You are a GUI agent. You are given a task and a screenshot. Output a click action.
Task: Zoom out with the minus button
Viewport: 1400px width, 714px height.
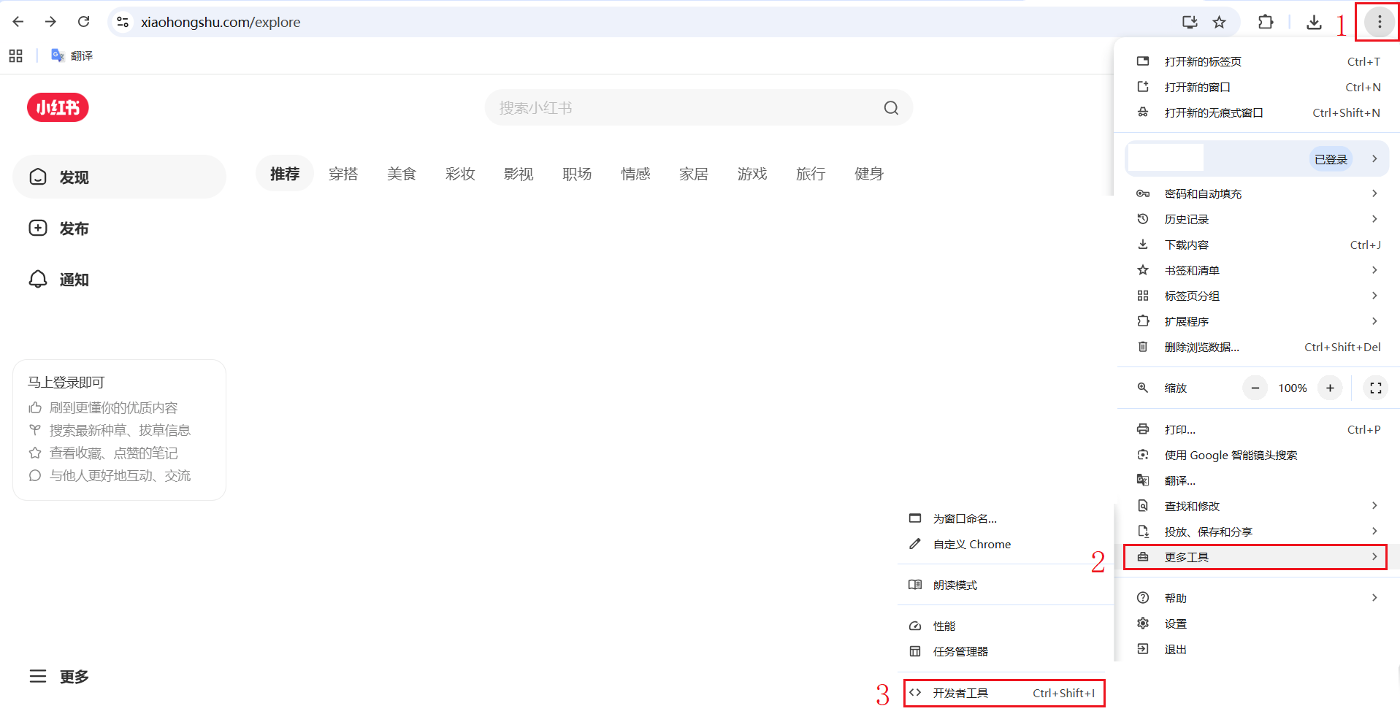click(x=1255, y=388)
